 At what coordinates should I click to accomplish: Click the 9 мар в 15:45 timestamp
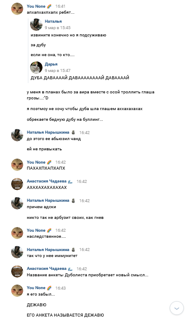(58, 27)
